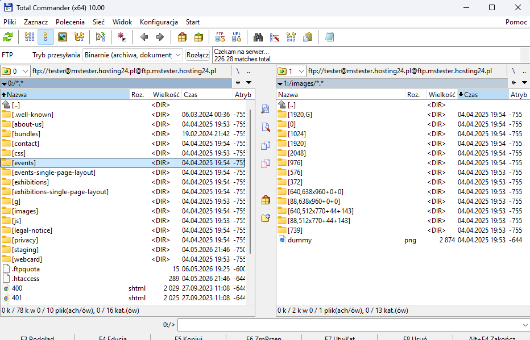
Task: Open the notepad toolbar icon
Action: (329, 37)
